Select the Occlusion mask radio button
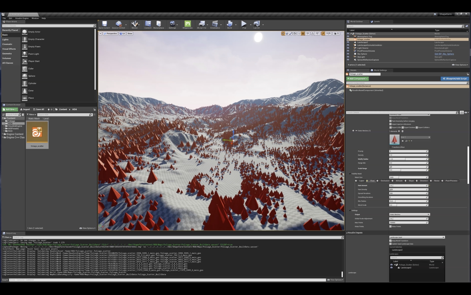This screenshot has height=295, width=471. 378,181
